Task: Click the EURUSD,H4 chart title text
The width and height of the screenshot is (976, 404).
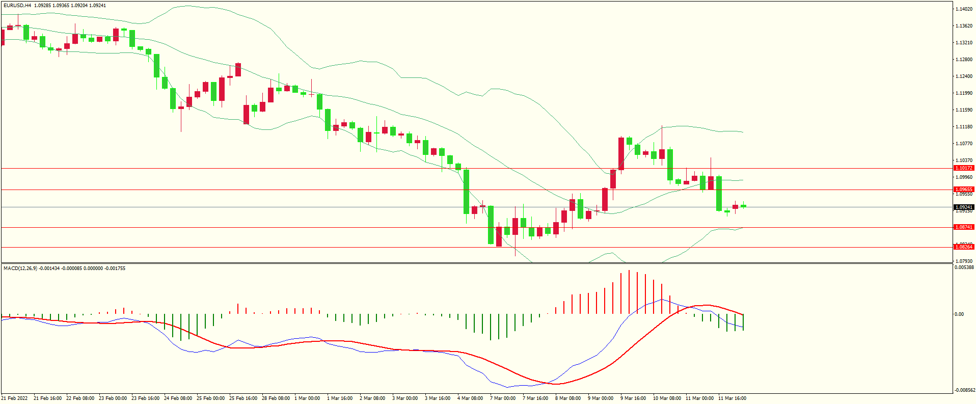Action: [17, 6]
